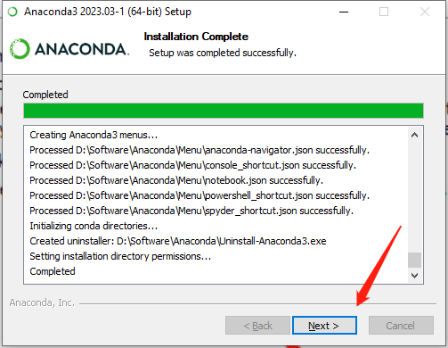Minimize the Anaconda3 Setup window
This screenshot has width=448, height=348.
(344, 12)
